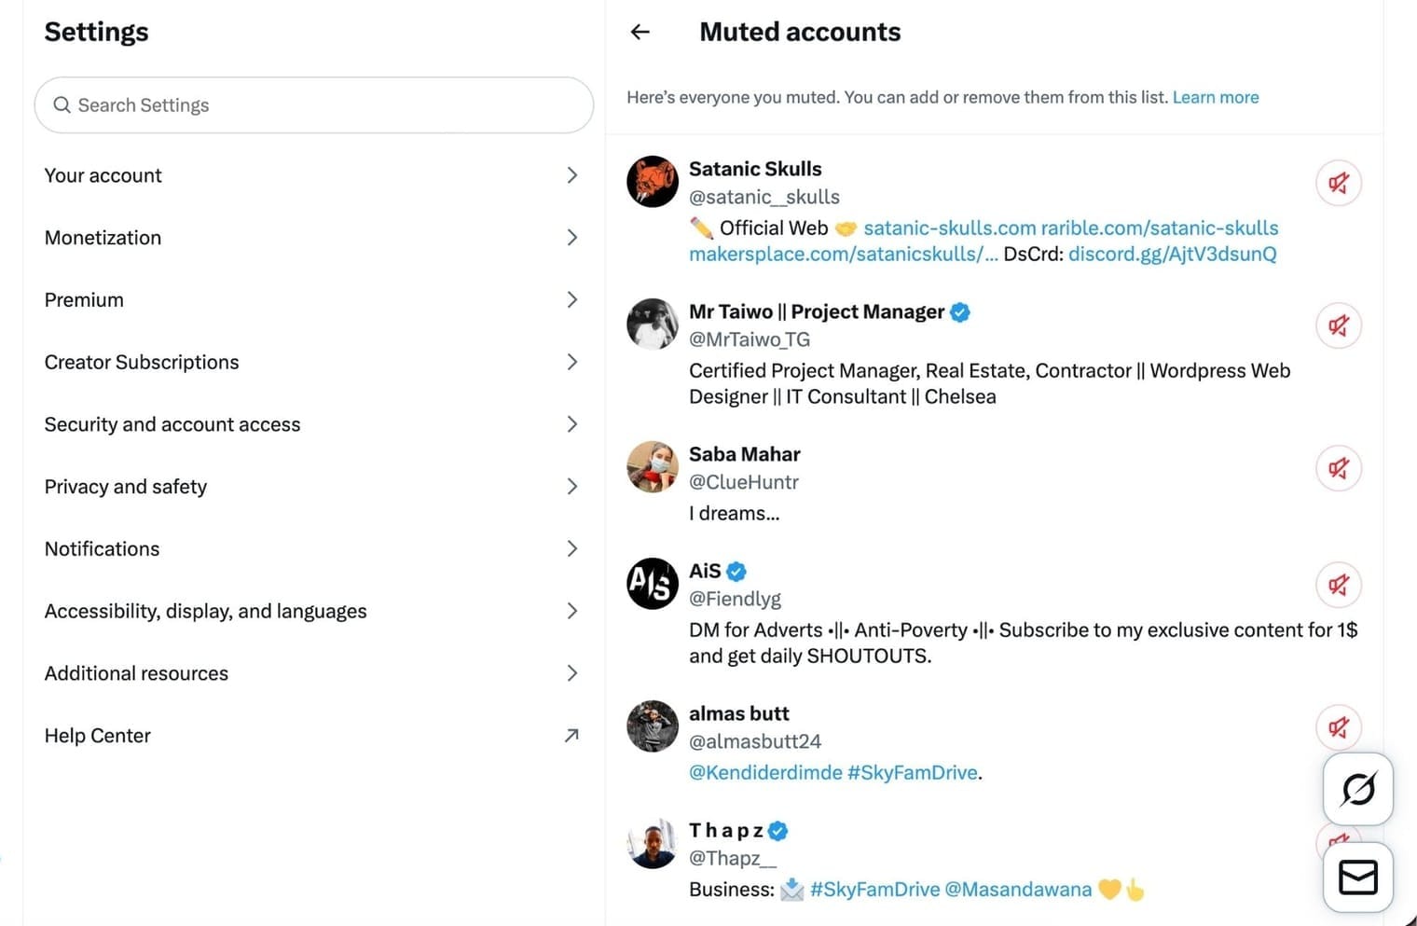Click Mr Taiwo's blue verified checkmark
Image resolution: width=1417 pixels, height=926 pixels.
click(x=959, y=311)
